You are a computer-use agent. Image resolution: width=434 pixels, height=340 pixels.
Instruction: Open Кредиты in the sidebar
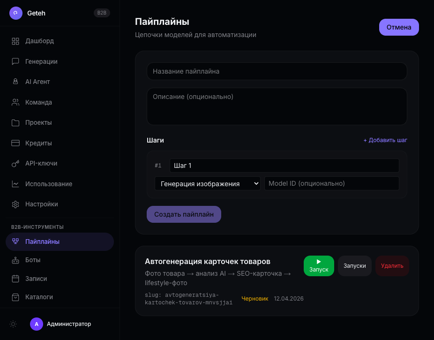pyautogui.click(x=38, y=143)
